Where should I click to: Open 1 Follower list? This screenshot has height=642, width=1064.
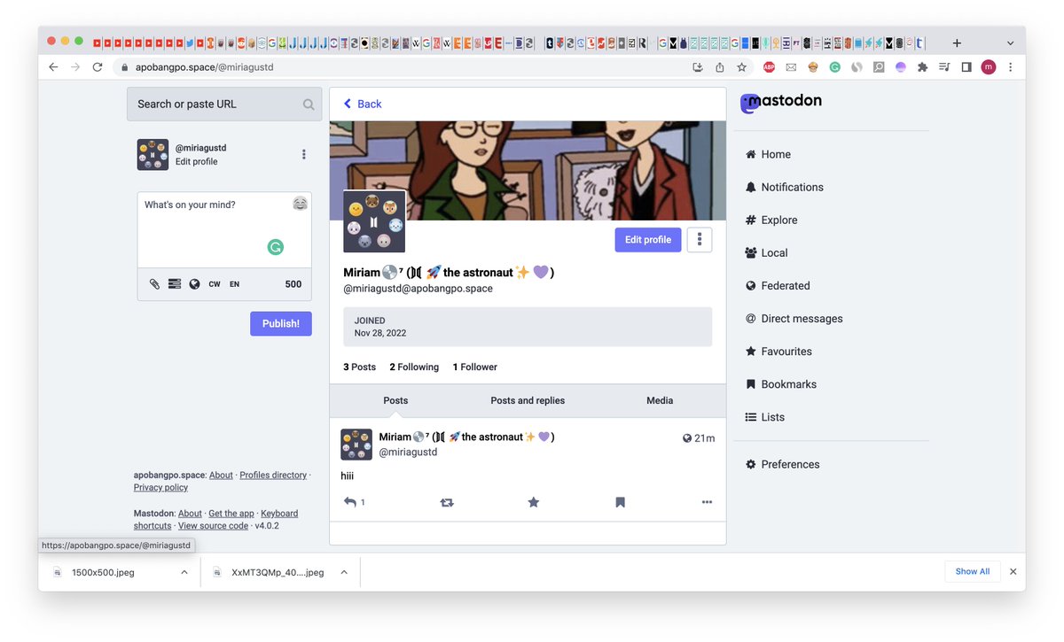[475, 367]
